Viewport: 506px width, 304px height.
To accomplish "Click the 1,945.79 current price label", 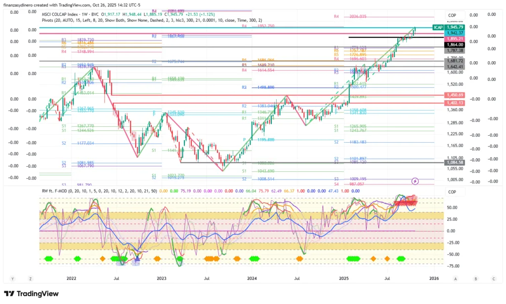I will point(454,27).
